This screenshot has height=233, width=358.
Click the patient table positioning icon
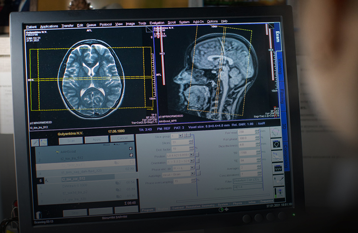coord(277,156)
